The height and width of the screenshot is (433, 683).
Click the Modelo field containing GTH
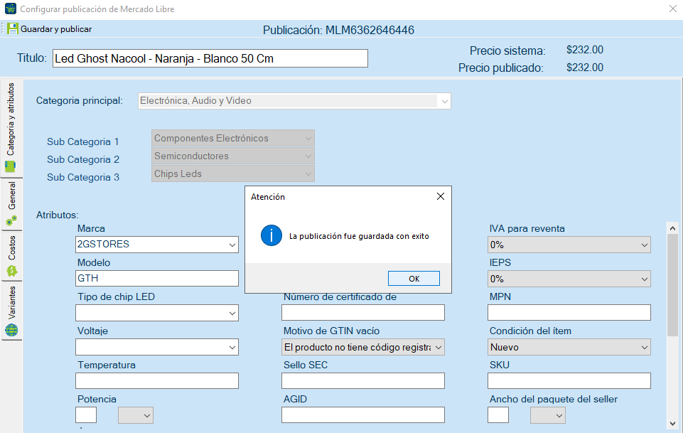(x=157, y=279)
